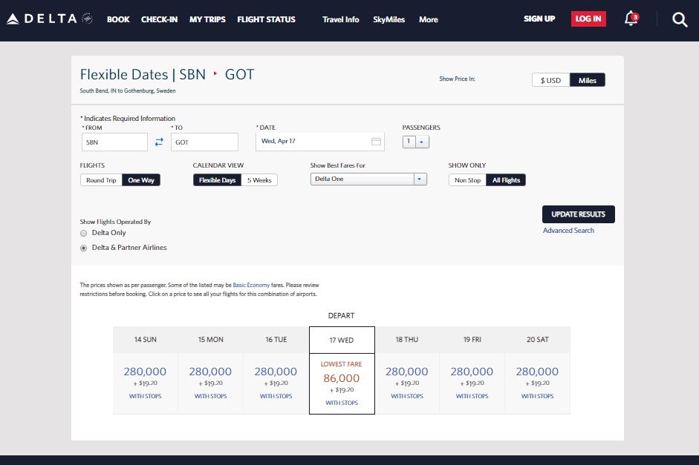Open notifications via the bell icon

[629, 19]
